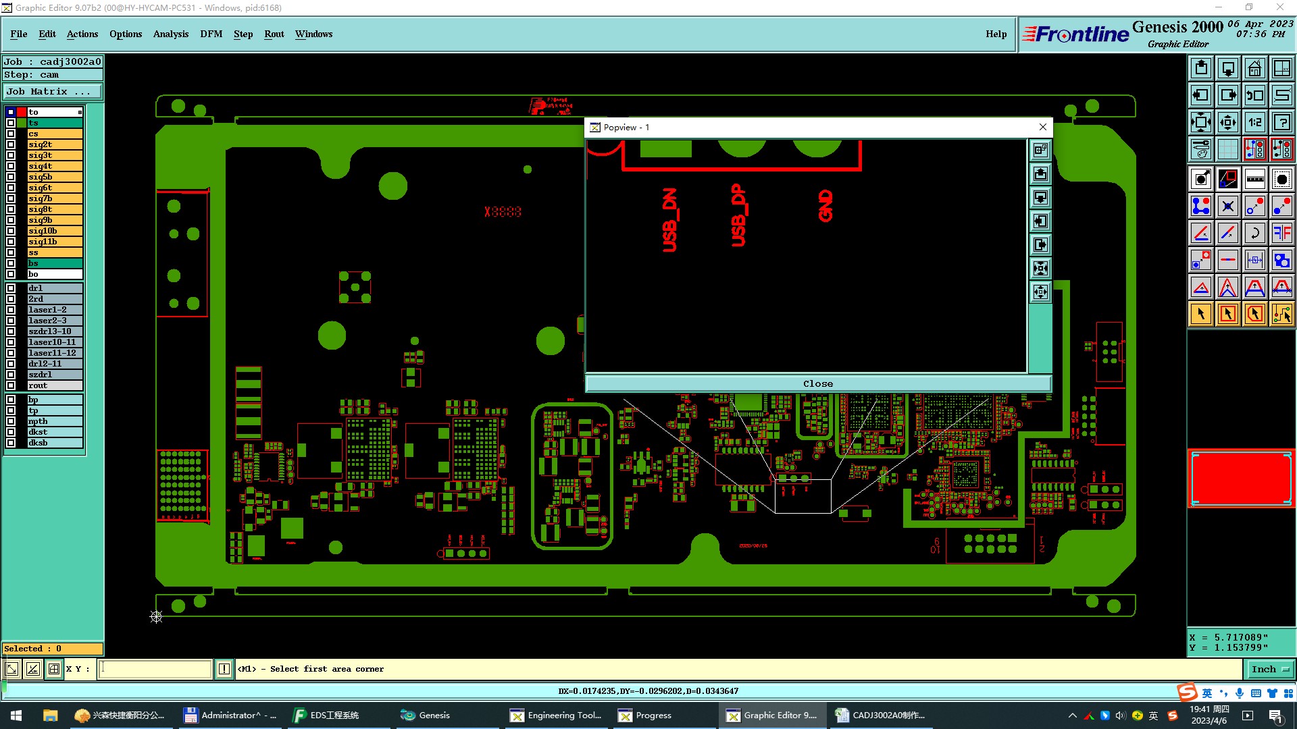Click the grid display icon
1297x729 pixels.
pyautogui.click(x=1227, y=149)
